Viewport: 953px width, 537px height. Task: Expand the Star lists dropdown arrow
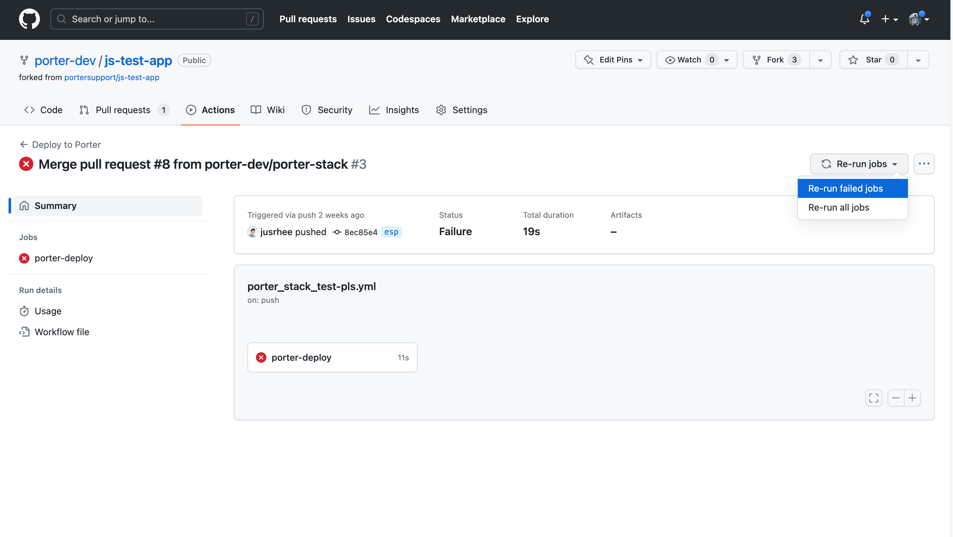[x=918, y=60]
